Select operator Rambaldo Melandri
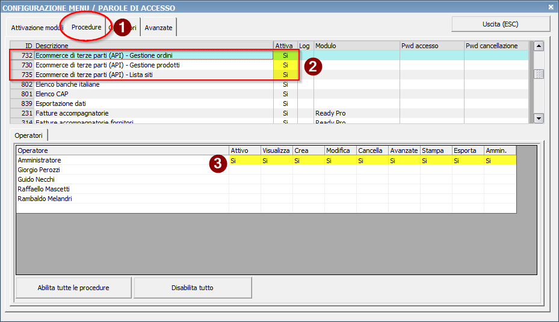559x322 pixels. [45, 199]
